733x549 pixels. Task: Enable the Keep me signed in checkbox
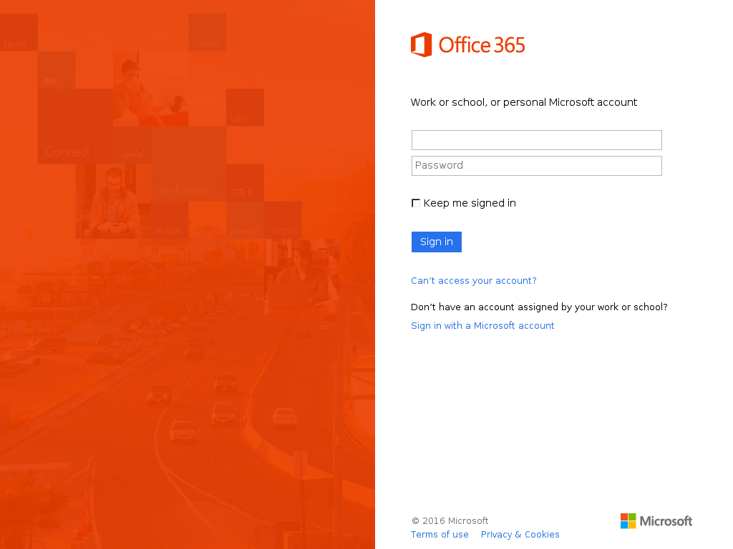point(416,203)
